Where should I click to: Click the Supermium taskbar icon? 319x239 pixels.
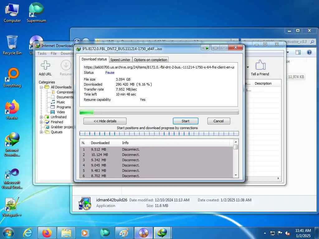(105, 233)
